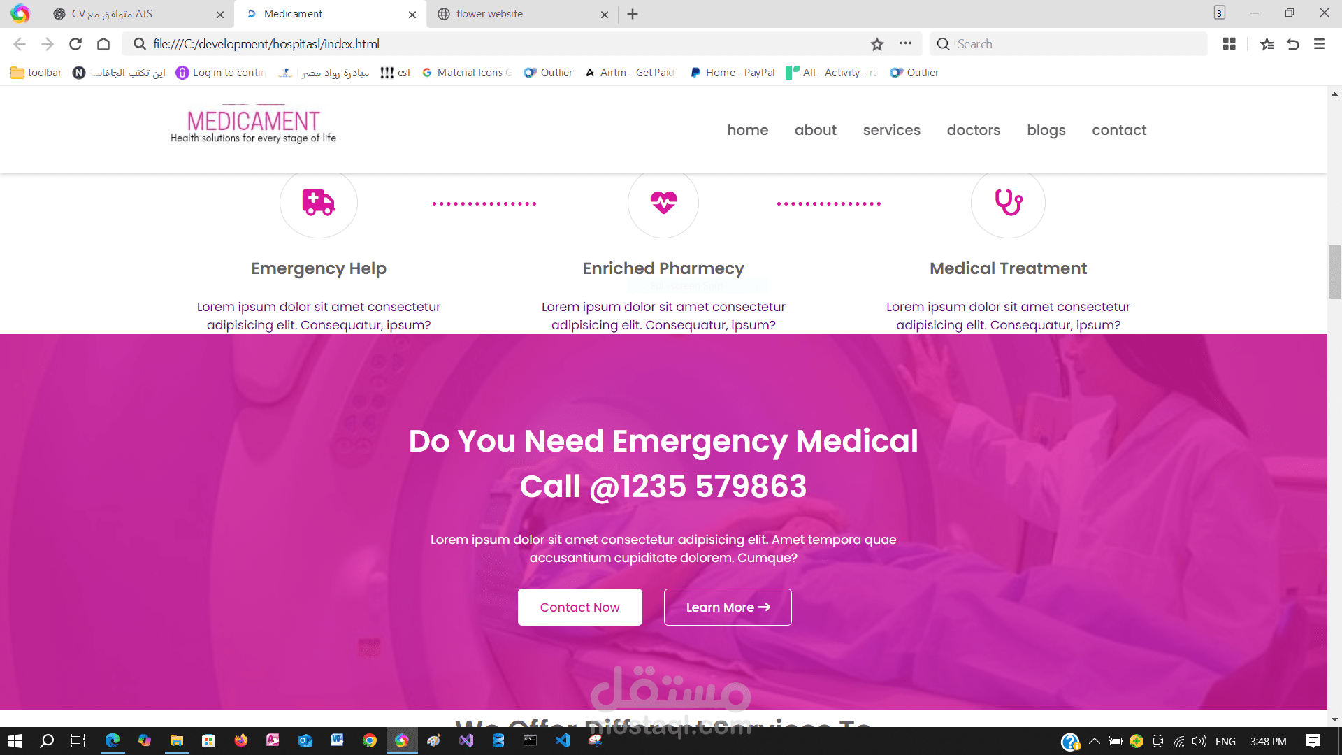Open the browser hamburger menu
1342x755 pixels.
point(1320,44)
